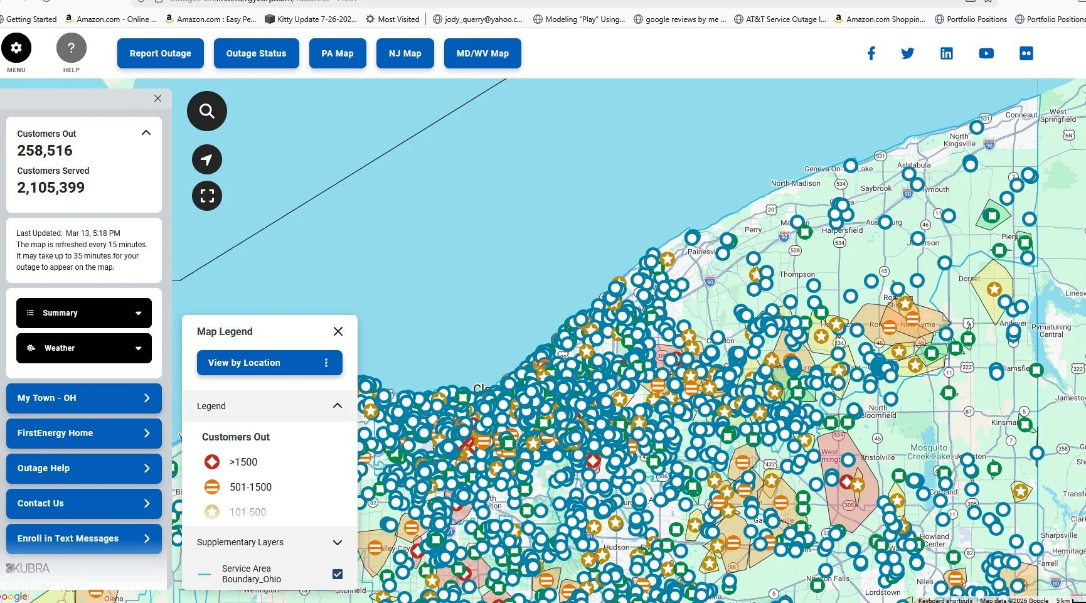
Task: Click the star 101-500 legend icon
Action: 212,512
